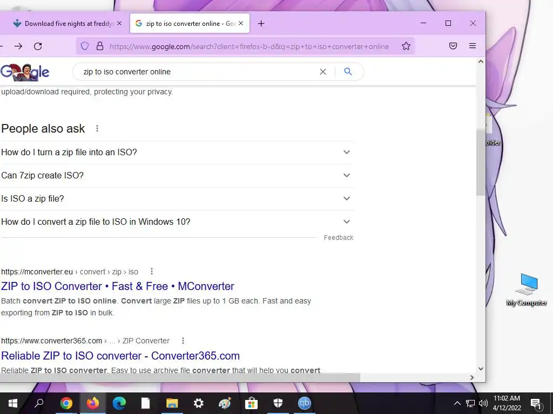This screenshot has height=414, width=553.
Task: Open Windows Security shield in taskbar
Action: tap(278, 403)
